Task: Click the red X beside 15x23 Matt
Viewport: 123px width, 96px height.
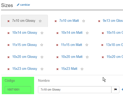Action: coord(57,69)
